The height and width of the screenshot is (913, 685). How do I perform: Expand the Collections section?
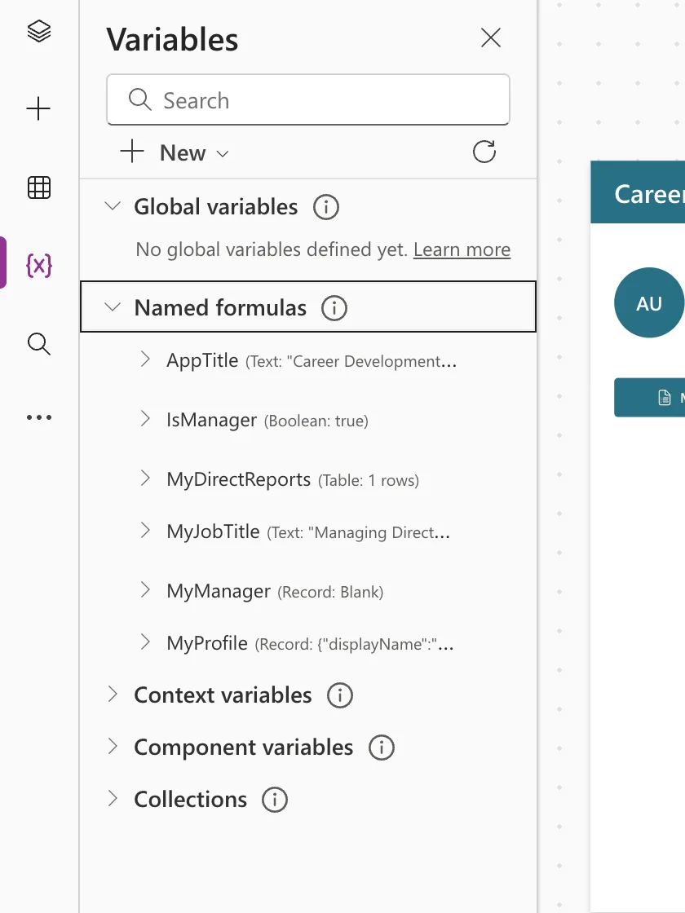pos(113,798)
